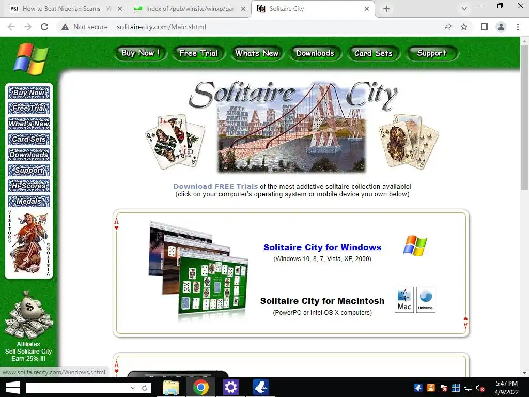Select What's New in the left sidebar
This screenshot has width=529, height=397.
(x=29, y=124)
